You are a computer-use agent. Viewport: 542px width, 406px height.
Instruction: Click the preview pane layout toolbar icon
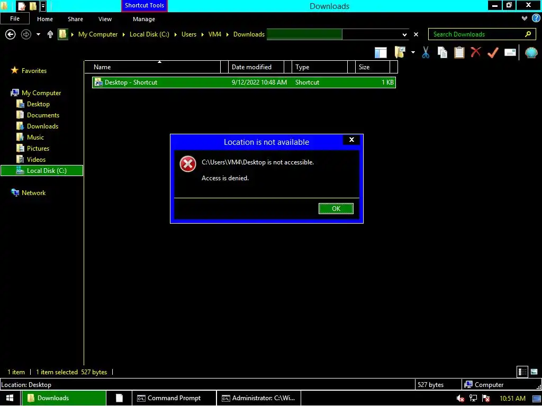(381, 53)
